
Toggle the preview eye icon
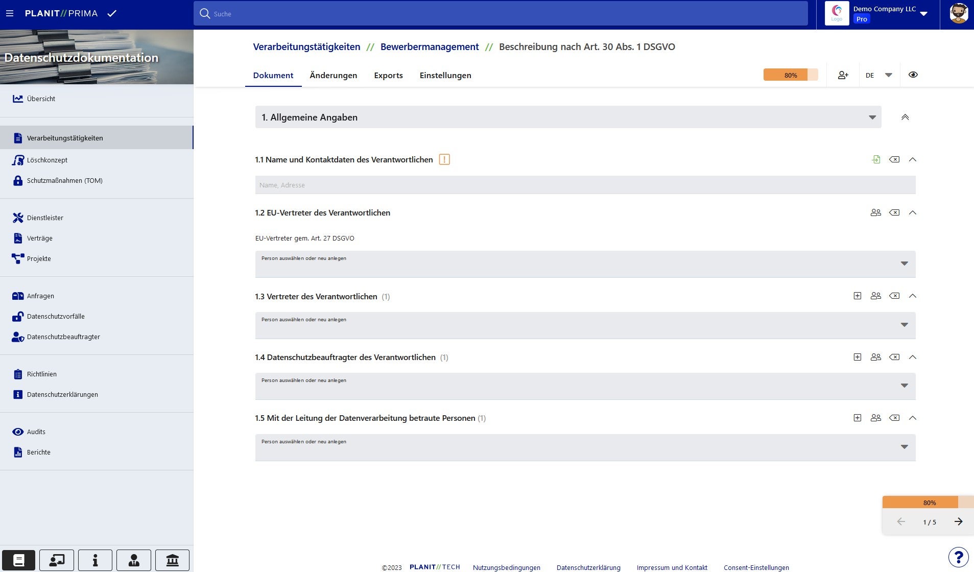point(913,75)
